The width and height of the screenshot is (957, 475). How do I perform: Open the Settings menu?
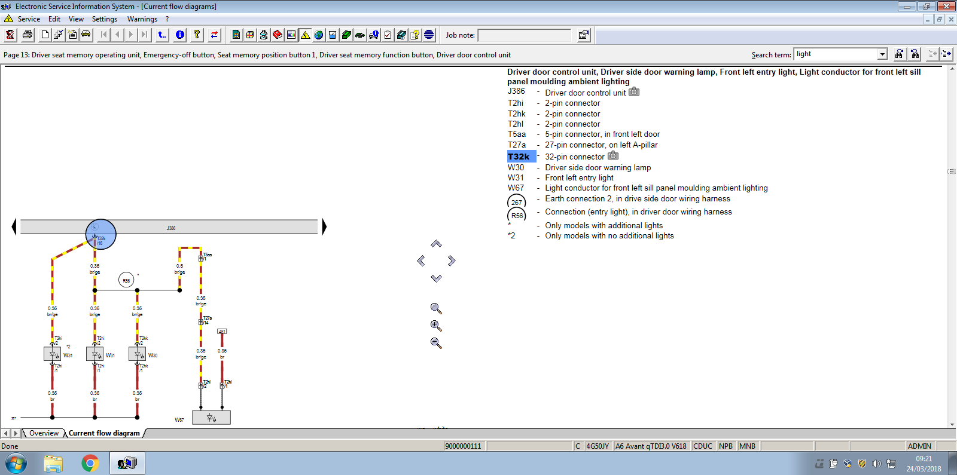click(x=105, y=19)
